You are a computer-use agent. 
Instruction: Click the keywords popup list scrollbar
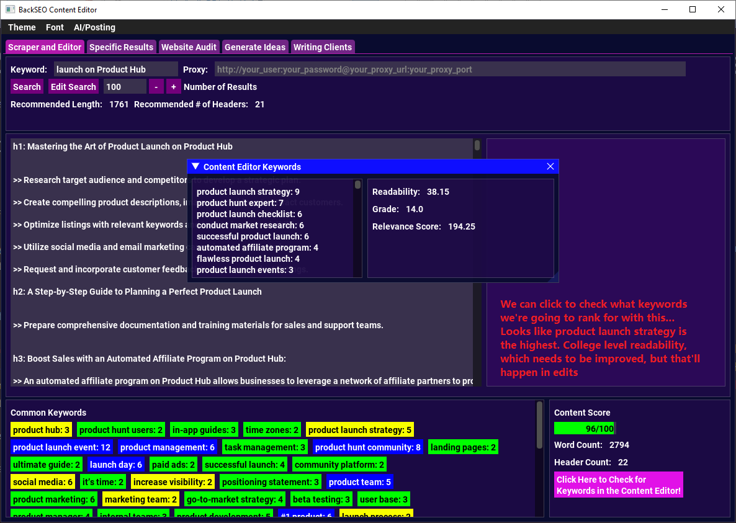pyautogui.click(x=357, y=185)
